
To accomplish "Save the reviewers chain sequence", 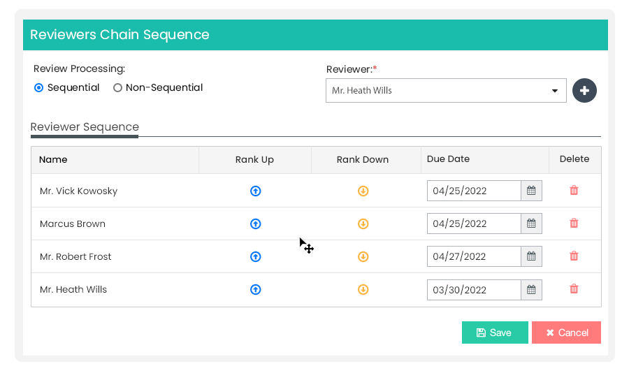I will click(x=495, y=332).
